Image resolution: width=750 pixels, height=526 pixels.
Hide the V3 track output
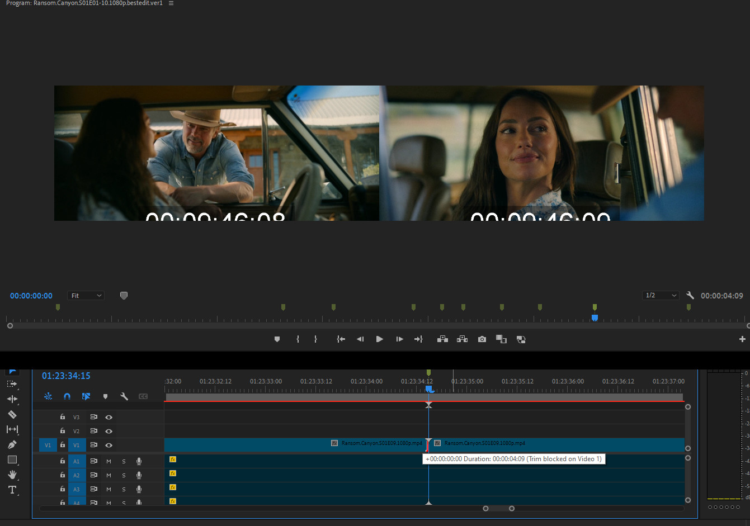109,417
